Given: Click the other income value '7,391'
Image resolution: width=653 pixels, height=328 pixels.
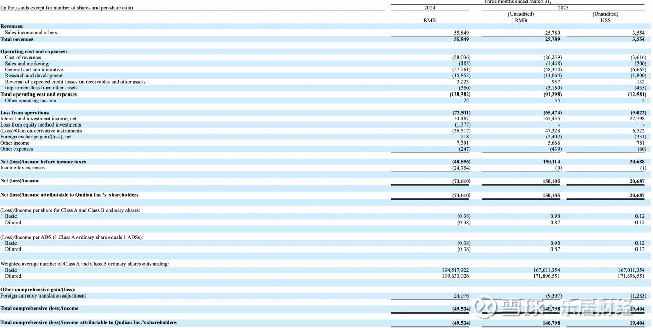Looking at the screenshot, I should [x=463, y=143].
